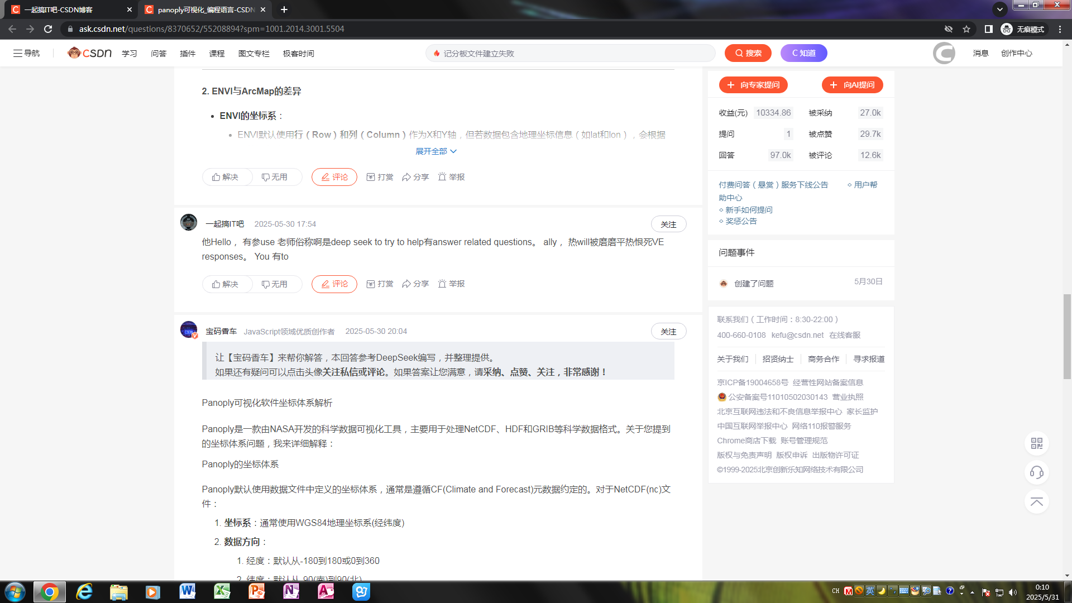Click the page vertical scrollbar thumb
The height and width of the screenshot is (603, 1072).
(1067, 336)
